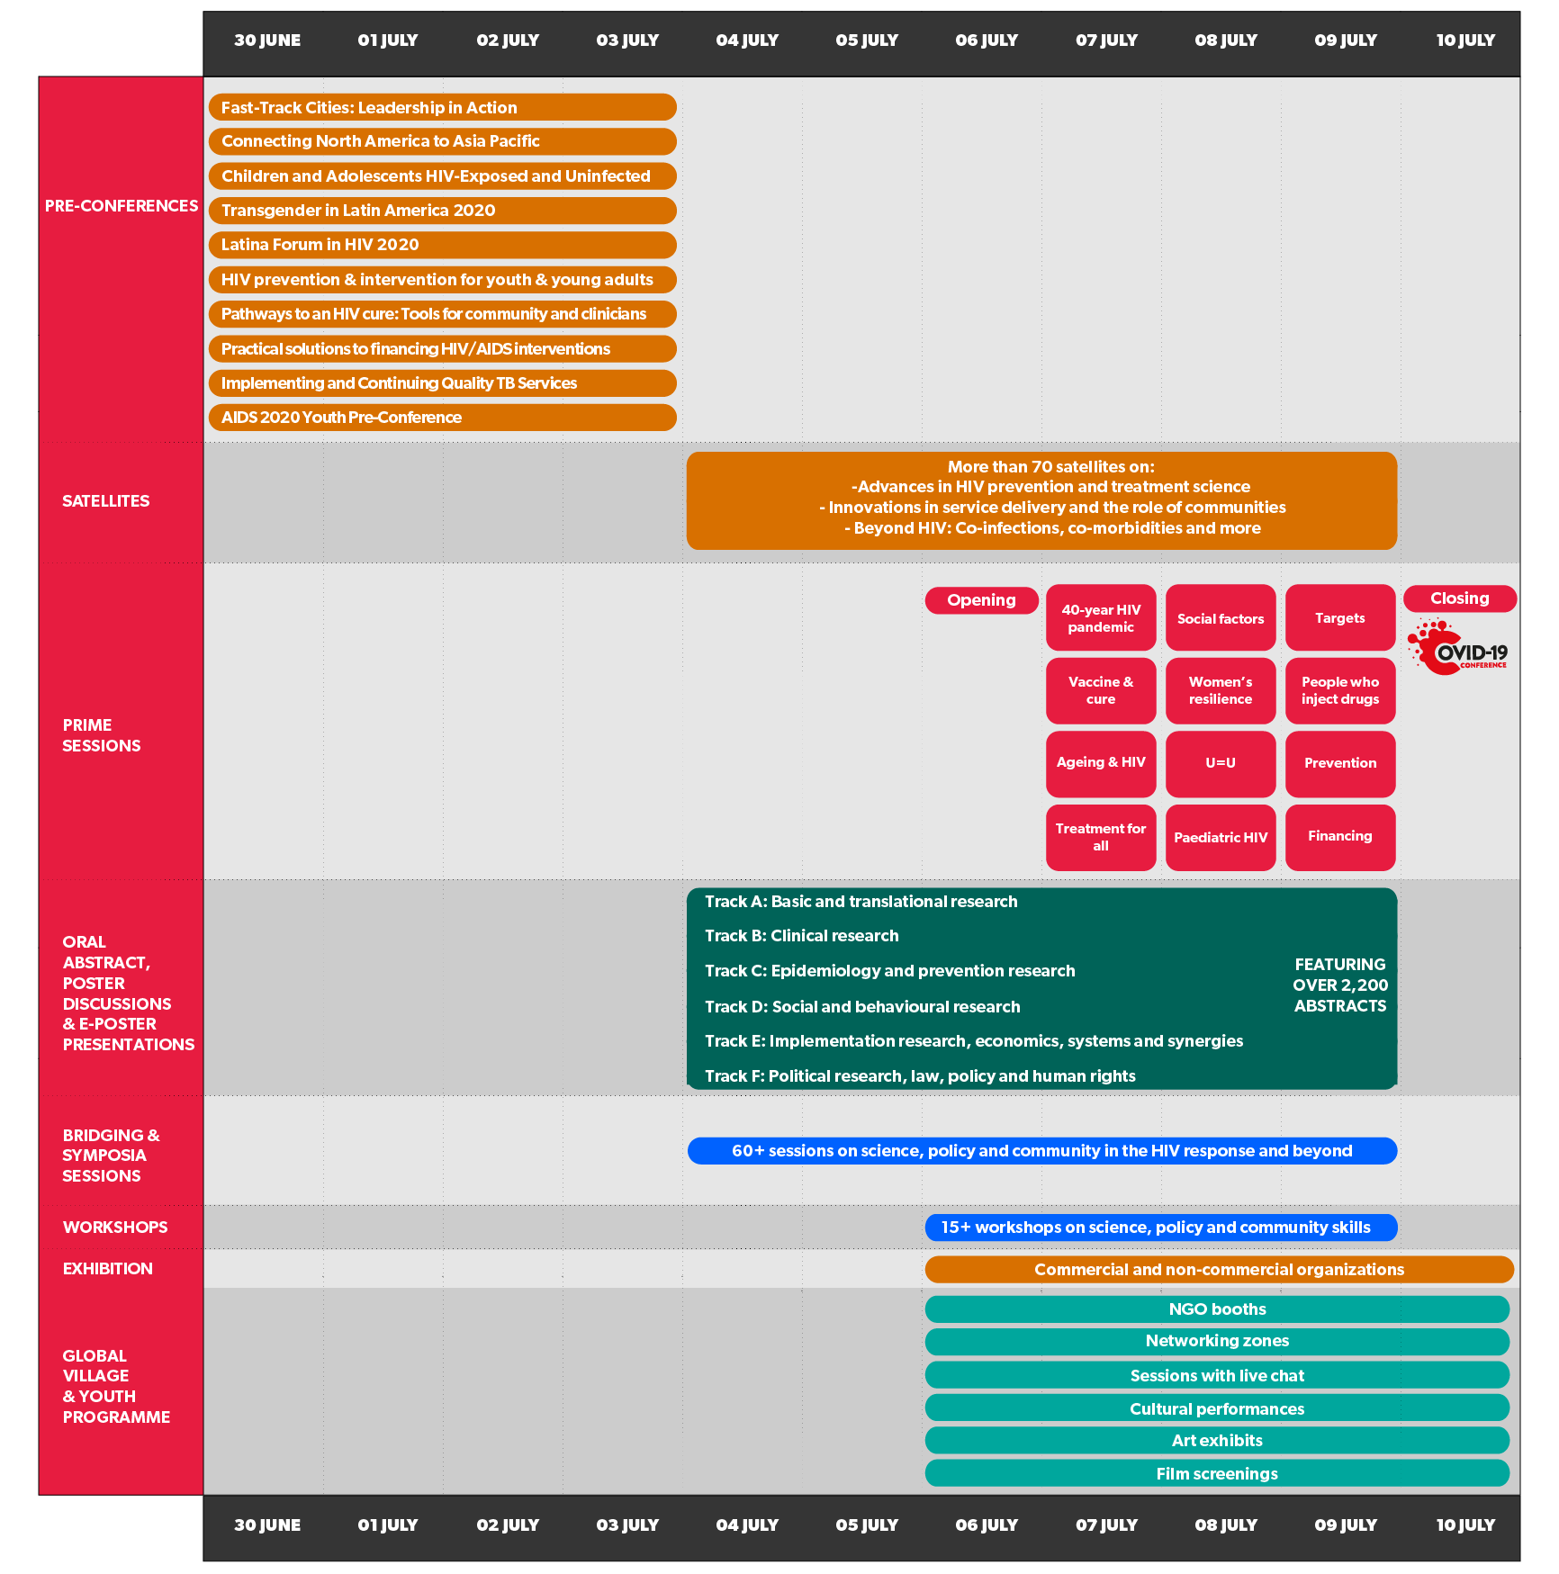Click Bridging & Symposia Sessions label

pos(112,1156)
